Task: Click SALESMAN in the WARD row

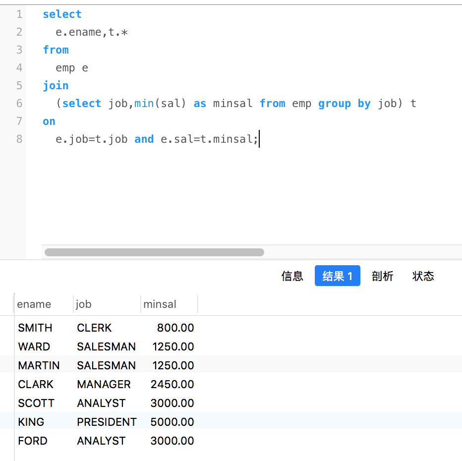Action: pyautogui.click(x=106, y=346)
